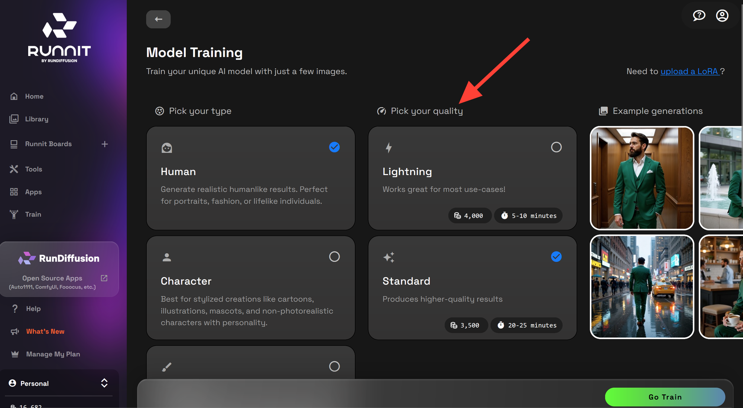The width and height of the screenshot is (743, 408).
Task: Select the Human type option
Action: pyautogui.click(x=251, y=178)
